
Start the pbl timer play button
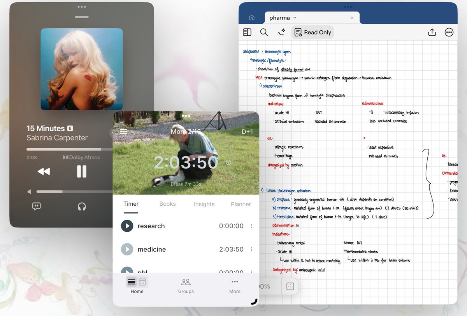click(127, 271)
